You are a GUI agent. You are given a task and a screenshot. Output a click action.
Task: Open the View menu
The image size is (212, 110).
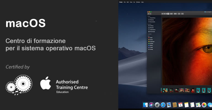131,2
